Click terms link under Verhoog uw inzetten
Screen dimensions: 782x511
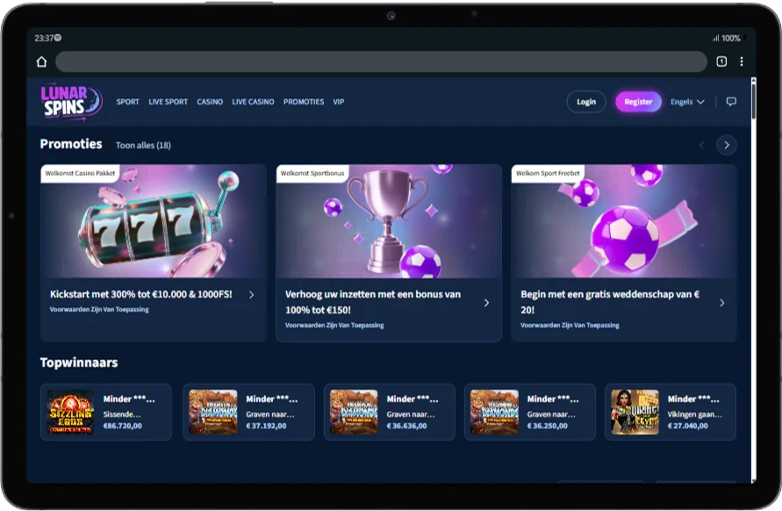[334, 326]
